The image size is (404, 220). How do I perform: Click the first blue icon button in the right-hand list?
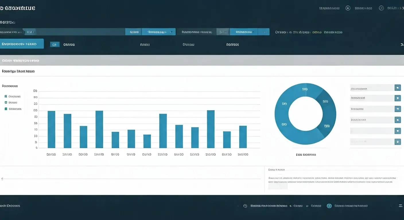pyautogui.click(x=398, y=88)
